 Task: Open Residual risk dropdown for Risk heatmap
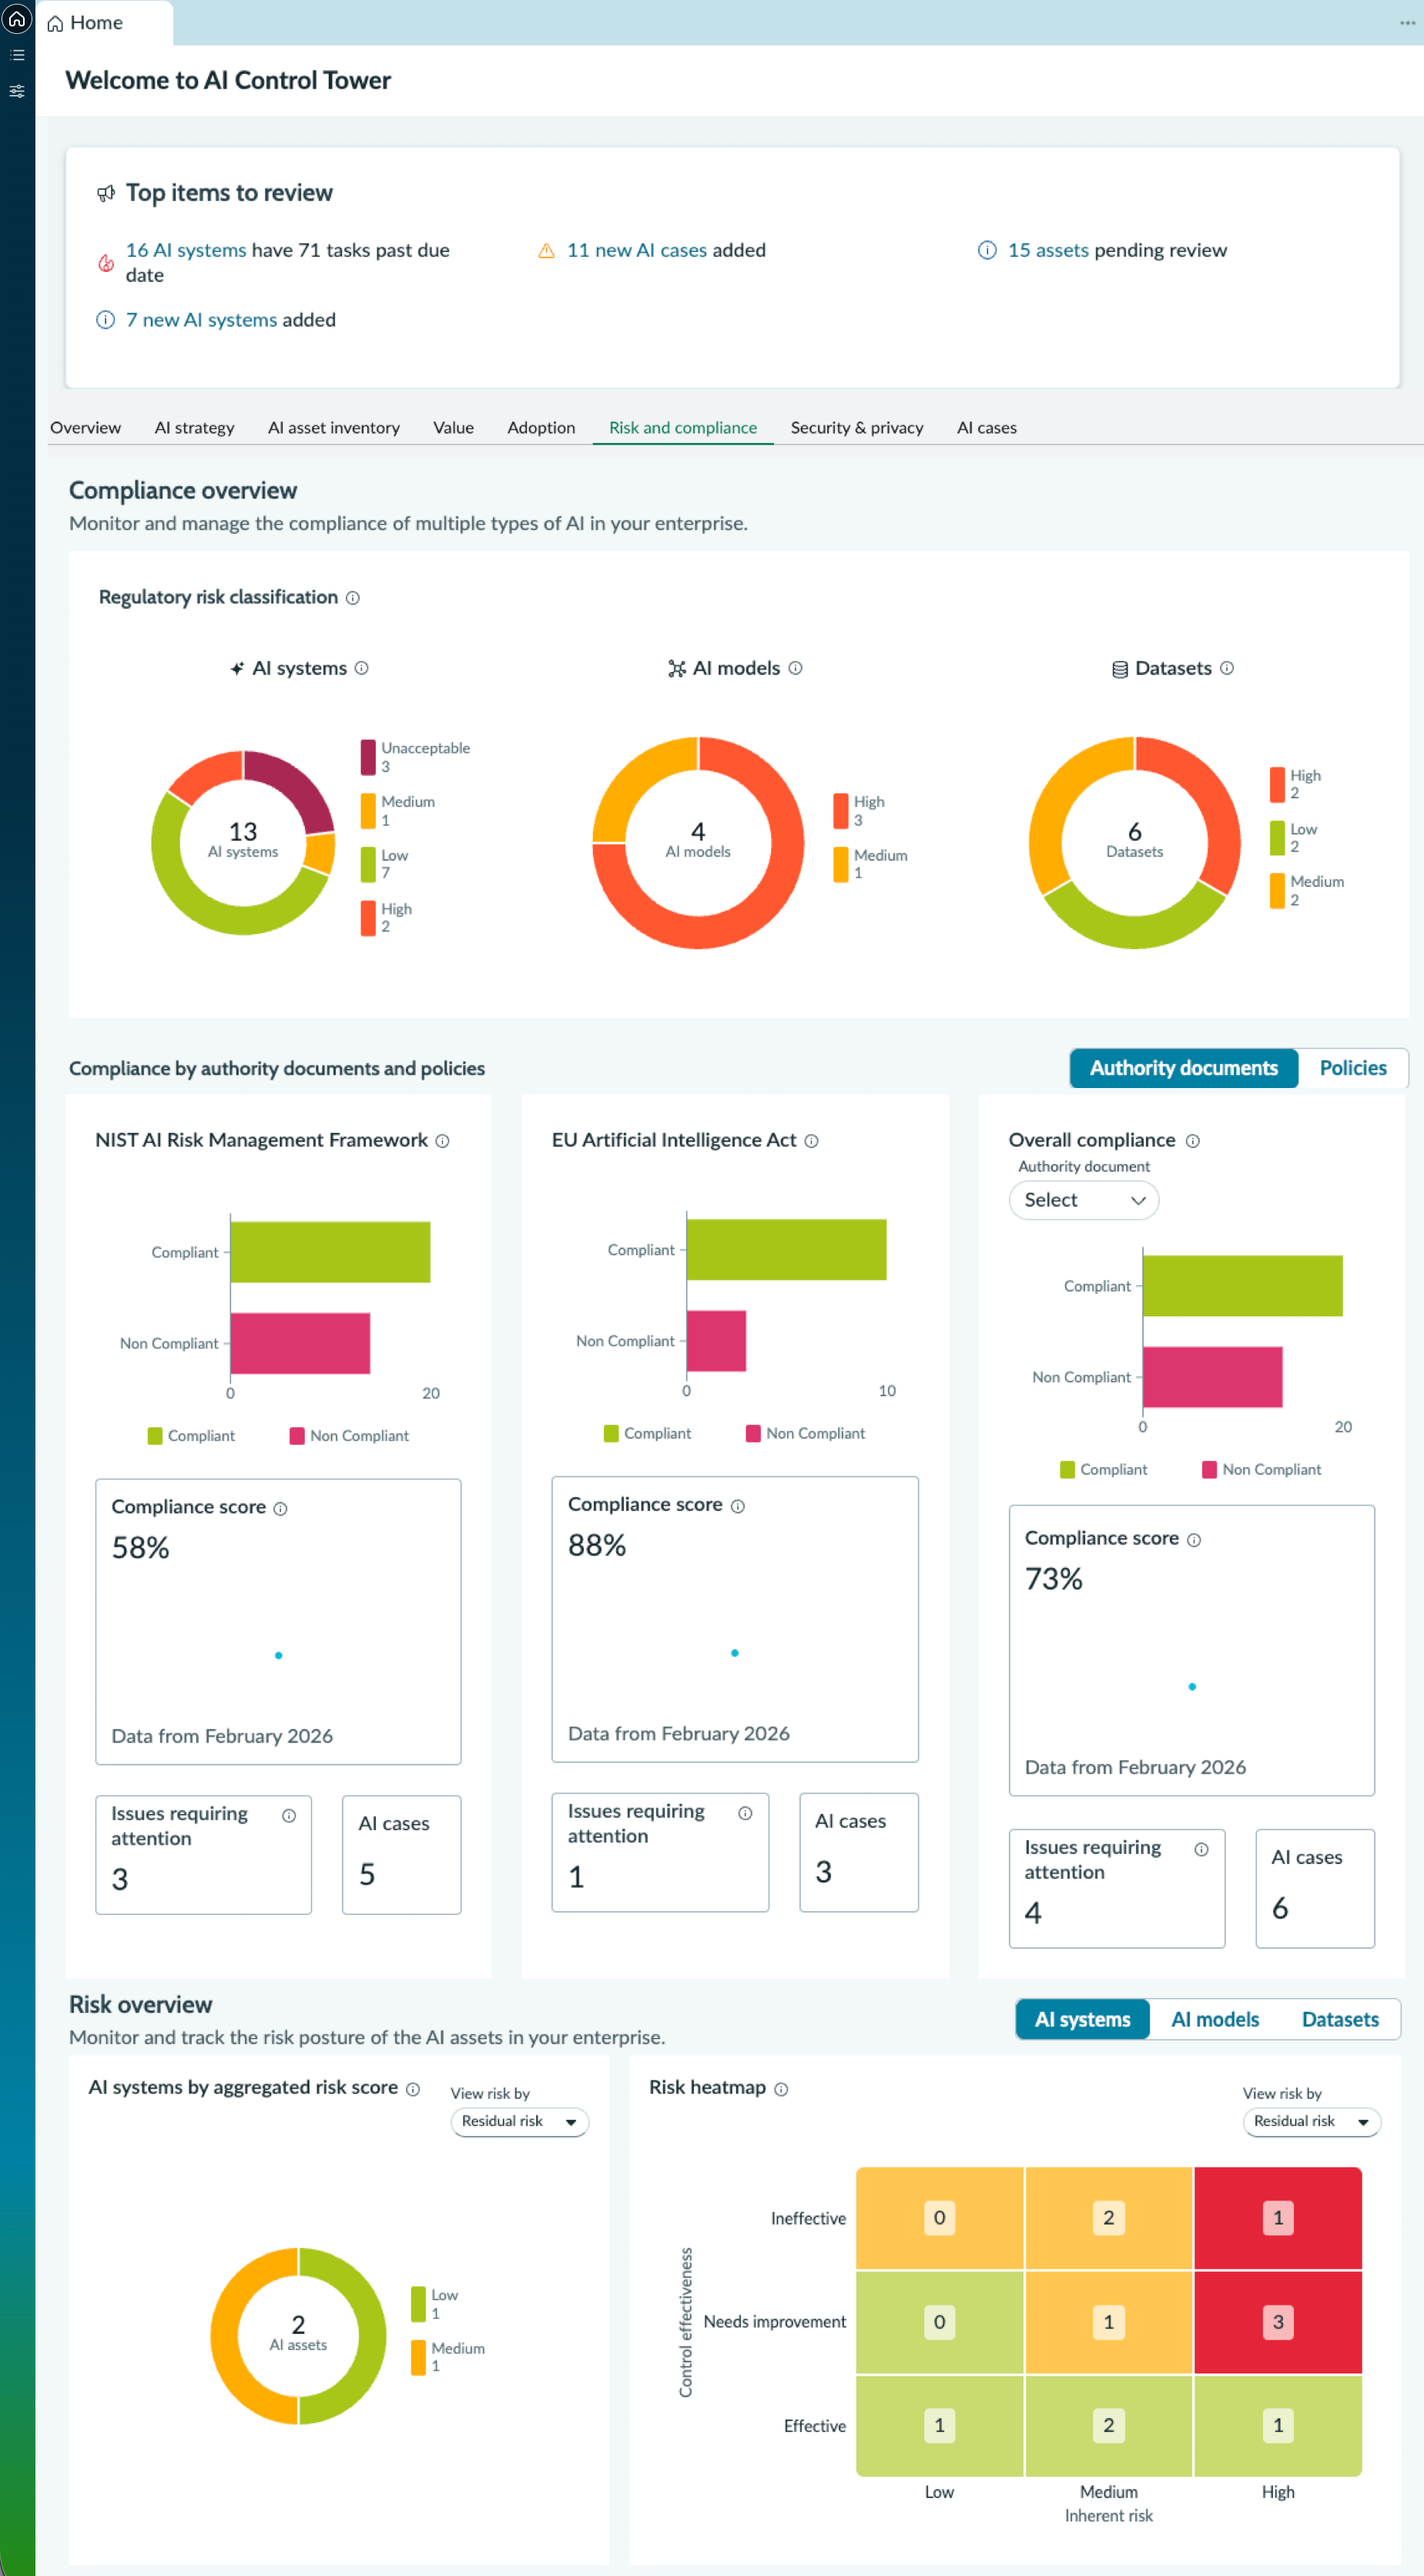(x=1311, y=2121)
